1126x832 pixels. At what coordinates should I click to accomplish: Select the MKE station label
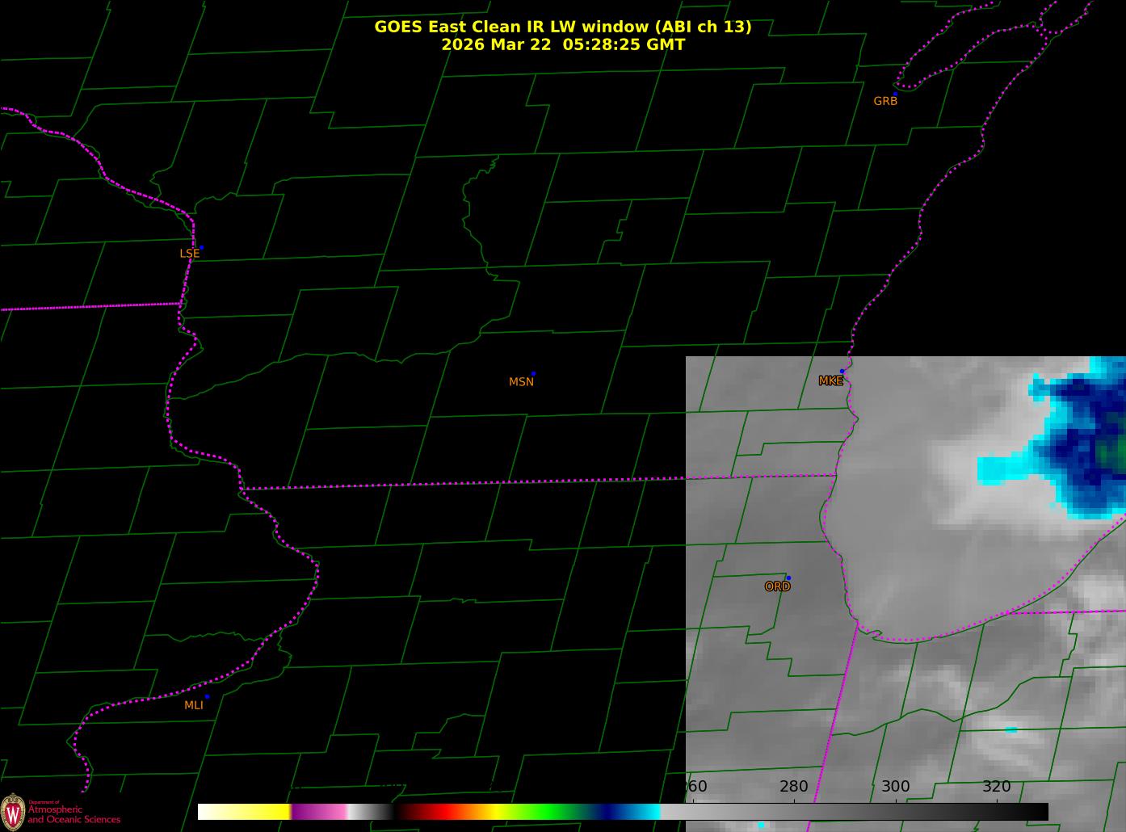(830, 381)
